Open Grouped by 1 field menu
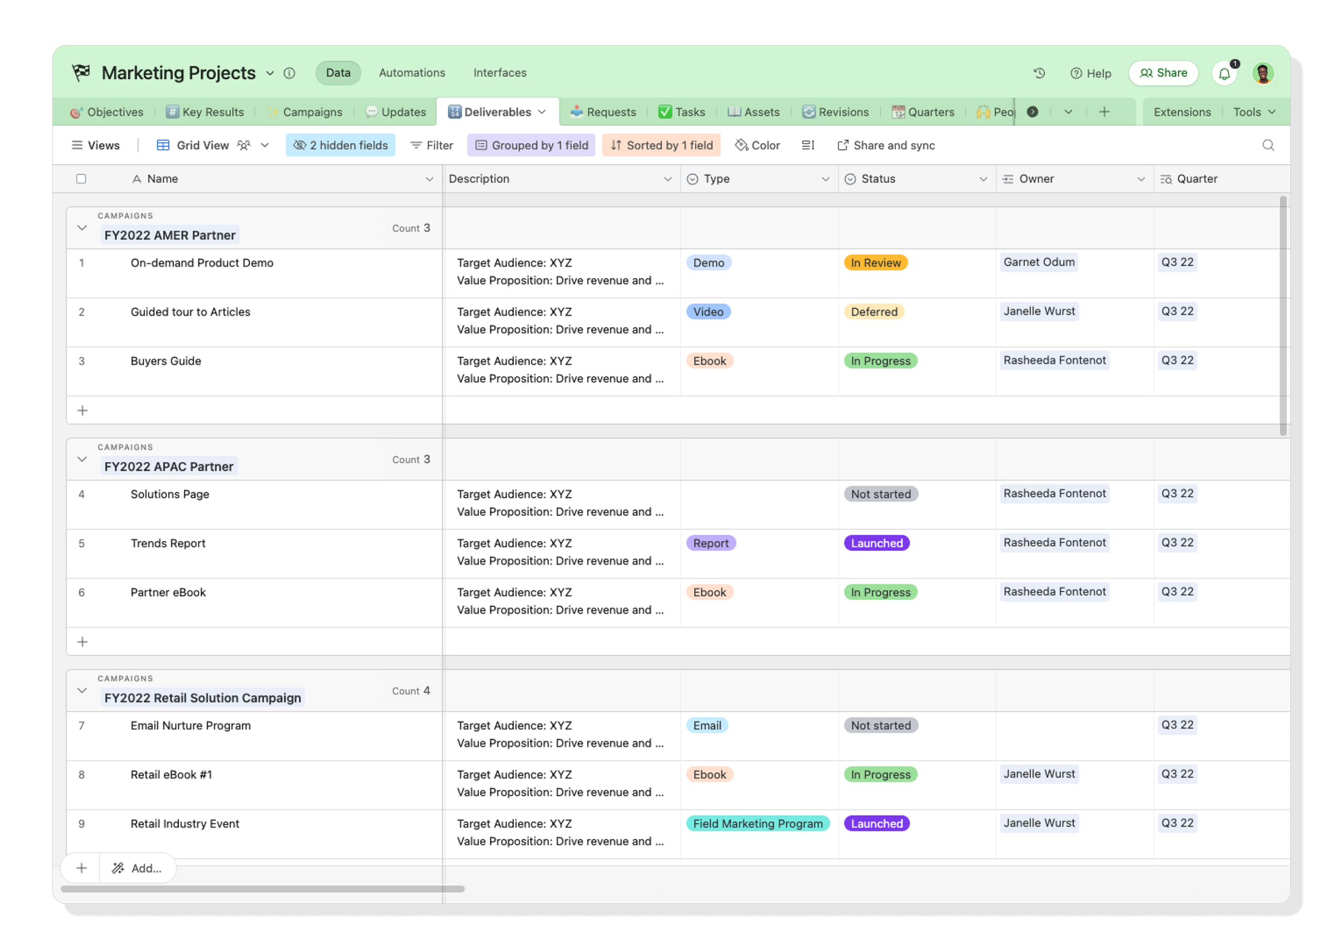The image size is (1343, 949). tap(531, 145)
